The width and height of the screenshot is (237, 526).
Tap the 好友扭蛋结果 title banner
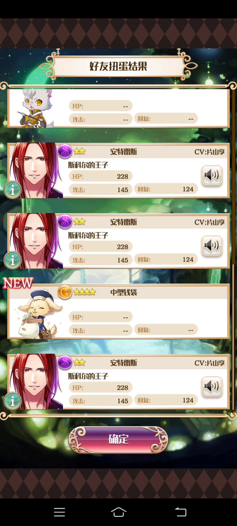(118, 66)
